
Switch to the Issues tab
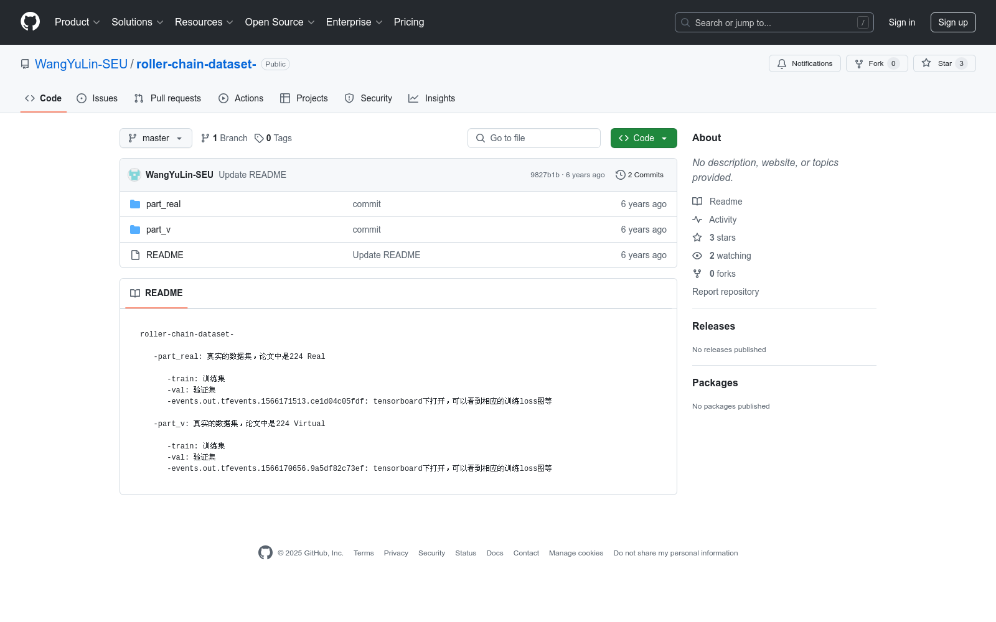click(97, 98)
